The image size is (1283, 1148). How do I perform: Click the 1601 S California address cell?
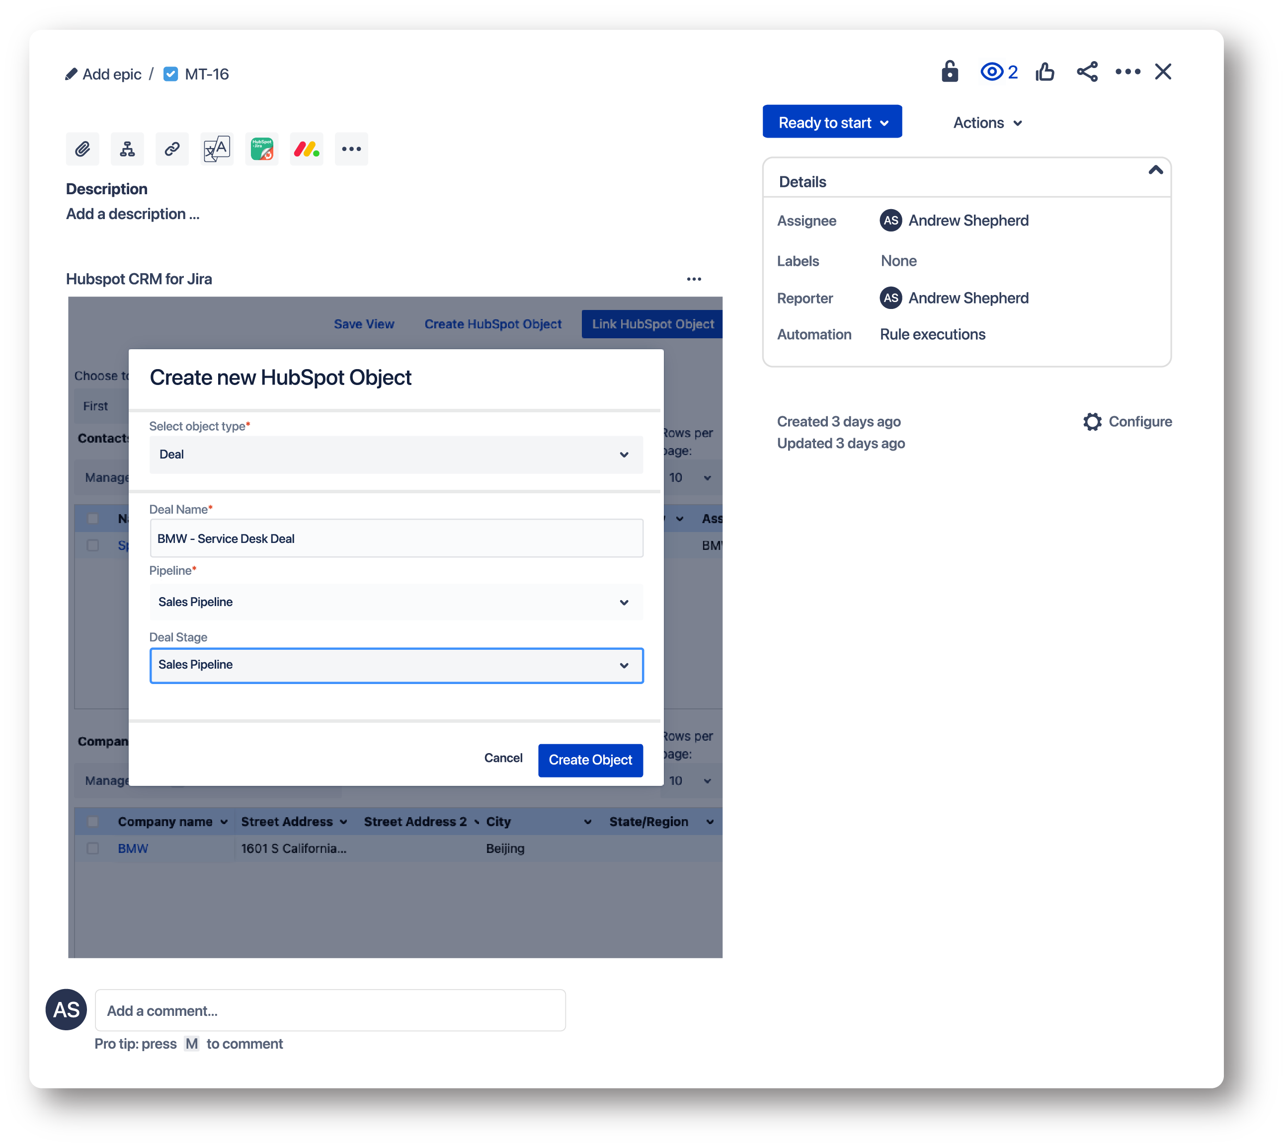tap(294, 849)
